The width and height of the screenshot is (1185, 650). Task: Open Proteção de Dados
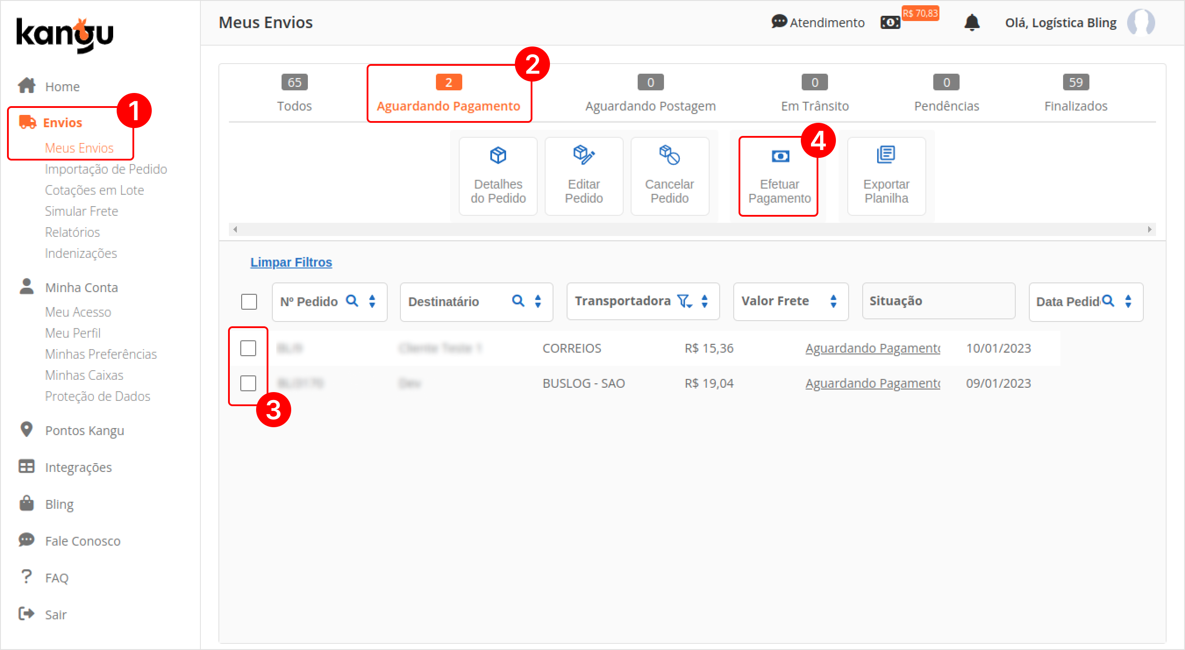tap(97, 396)
